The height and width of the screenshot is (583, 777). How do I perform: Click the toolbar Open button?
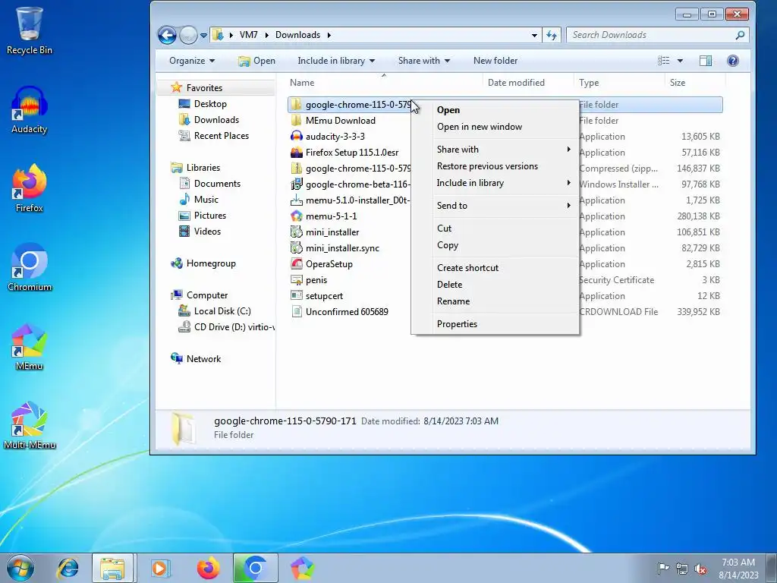click(256, 61)
